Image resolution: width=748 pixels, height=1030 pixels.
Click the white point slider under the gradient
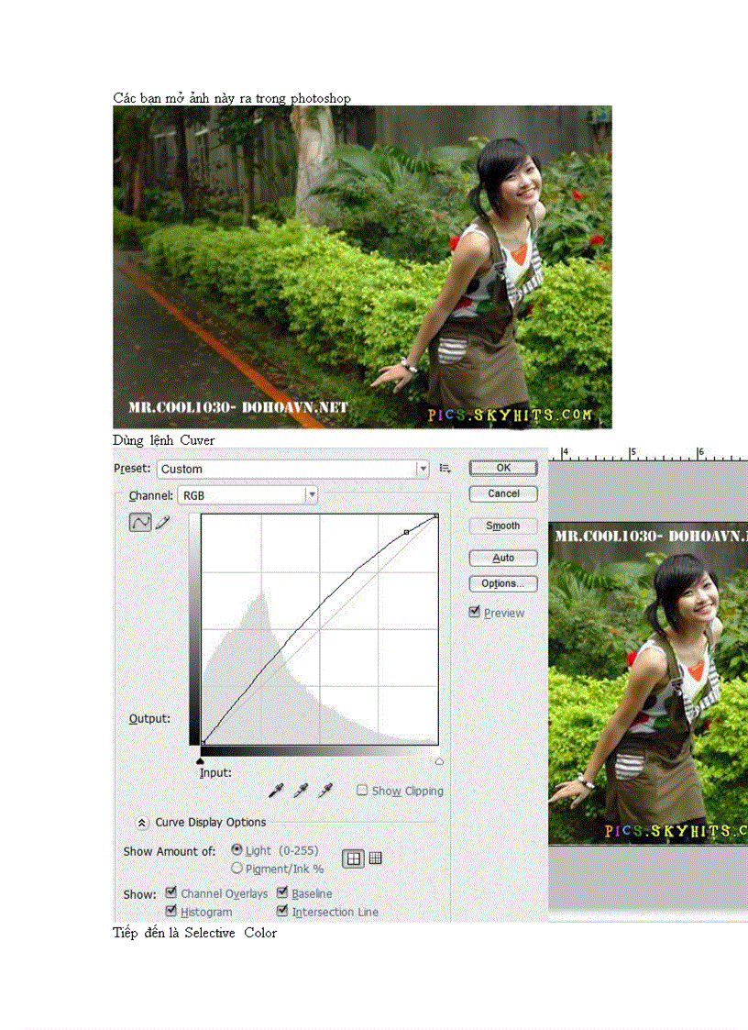coord(439,760)
